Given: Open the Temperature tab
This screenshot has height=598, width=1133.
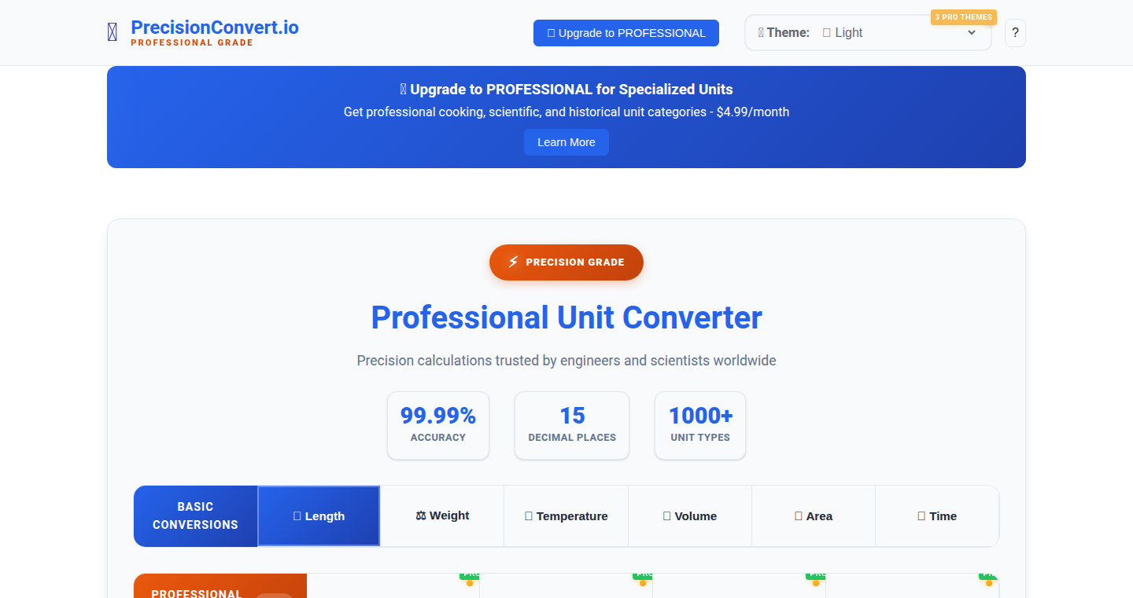Looking at the screenshot, I should click(x=566, y=516).
